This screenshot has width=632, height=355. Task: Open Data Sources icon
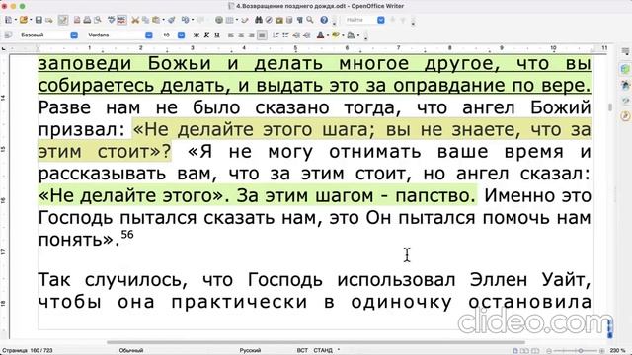tap(289, 20)
